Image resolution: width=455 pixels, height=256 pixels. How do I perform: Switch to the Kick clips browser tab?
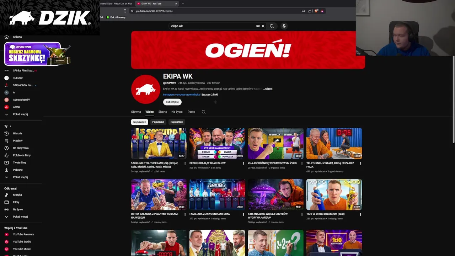click(x=116, y=4)
